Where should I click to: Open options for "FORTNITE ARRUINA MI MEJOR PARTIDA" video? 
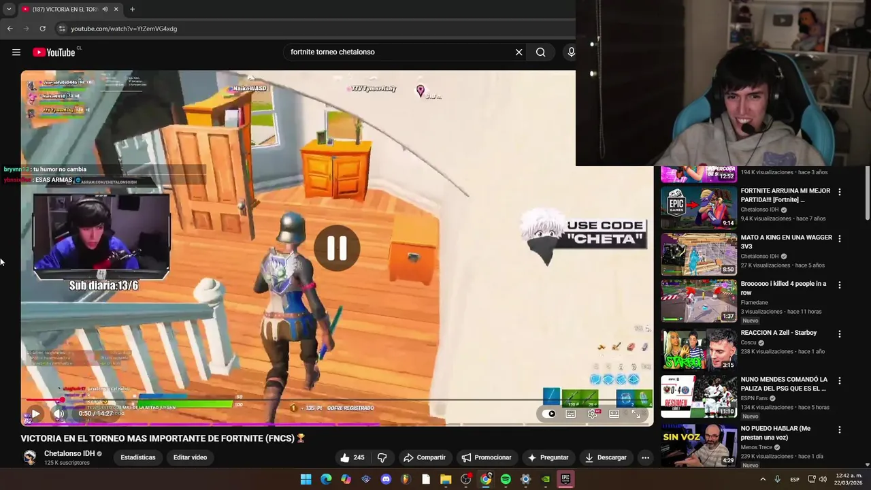[839, 192]
